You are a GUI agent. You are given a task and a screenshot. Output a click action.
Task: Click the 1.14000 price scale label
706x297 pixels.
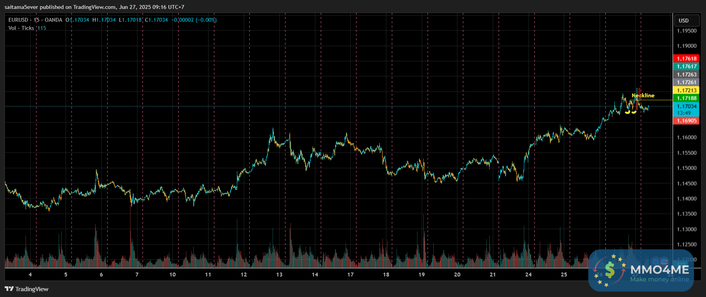pos(687,199)
